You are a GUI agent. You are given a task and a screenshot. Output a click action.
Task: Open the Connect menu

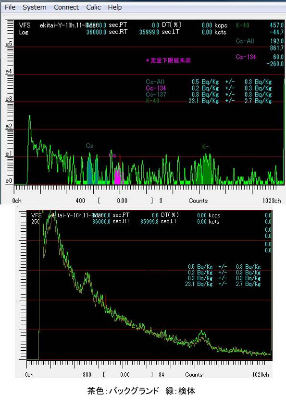pos(66,7)
